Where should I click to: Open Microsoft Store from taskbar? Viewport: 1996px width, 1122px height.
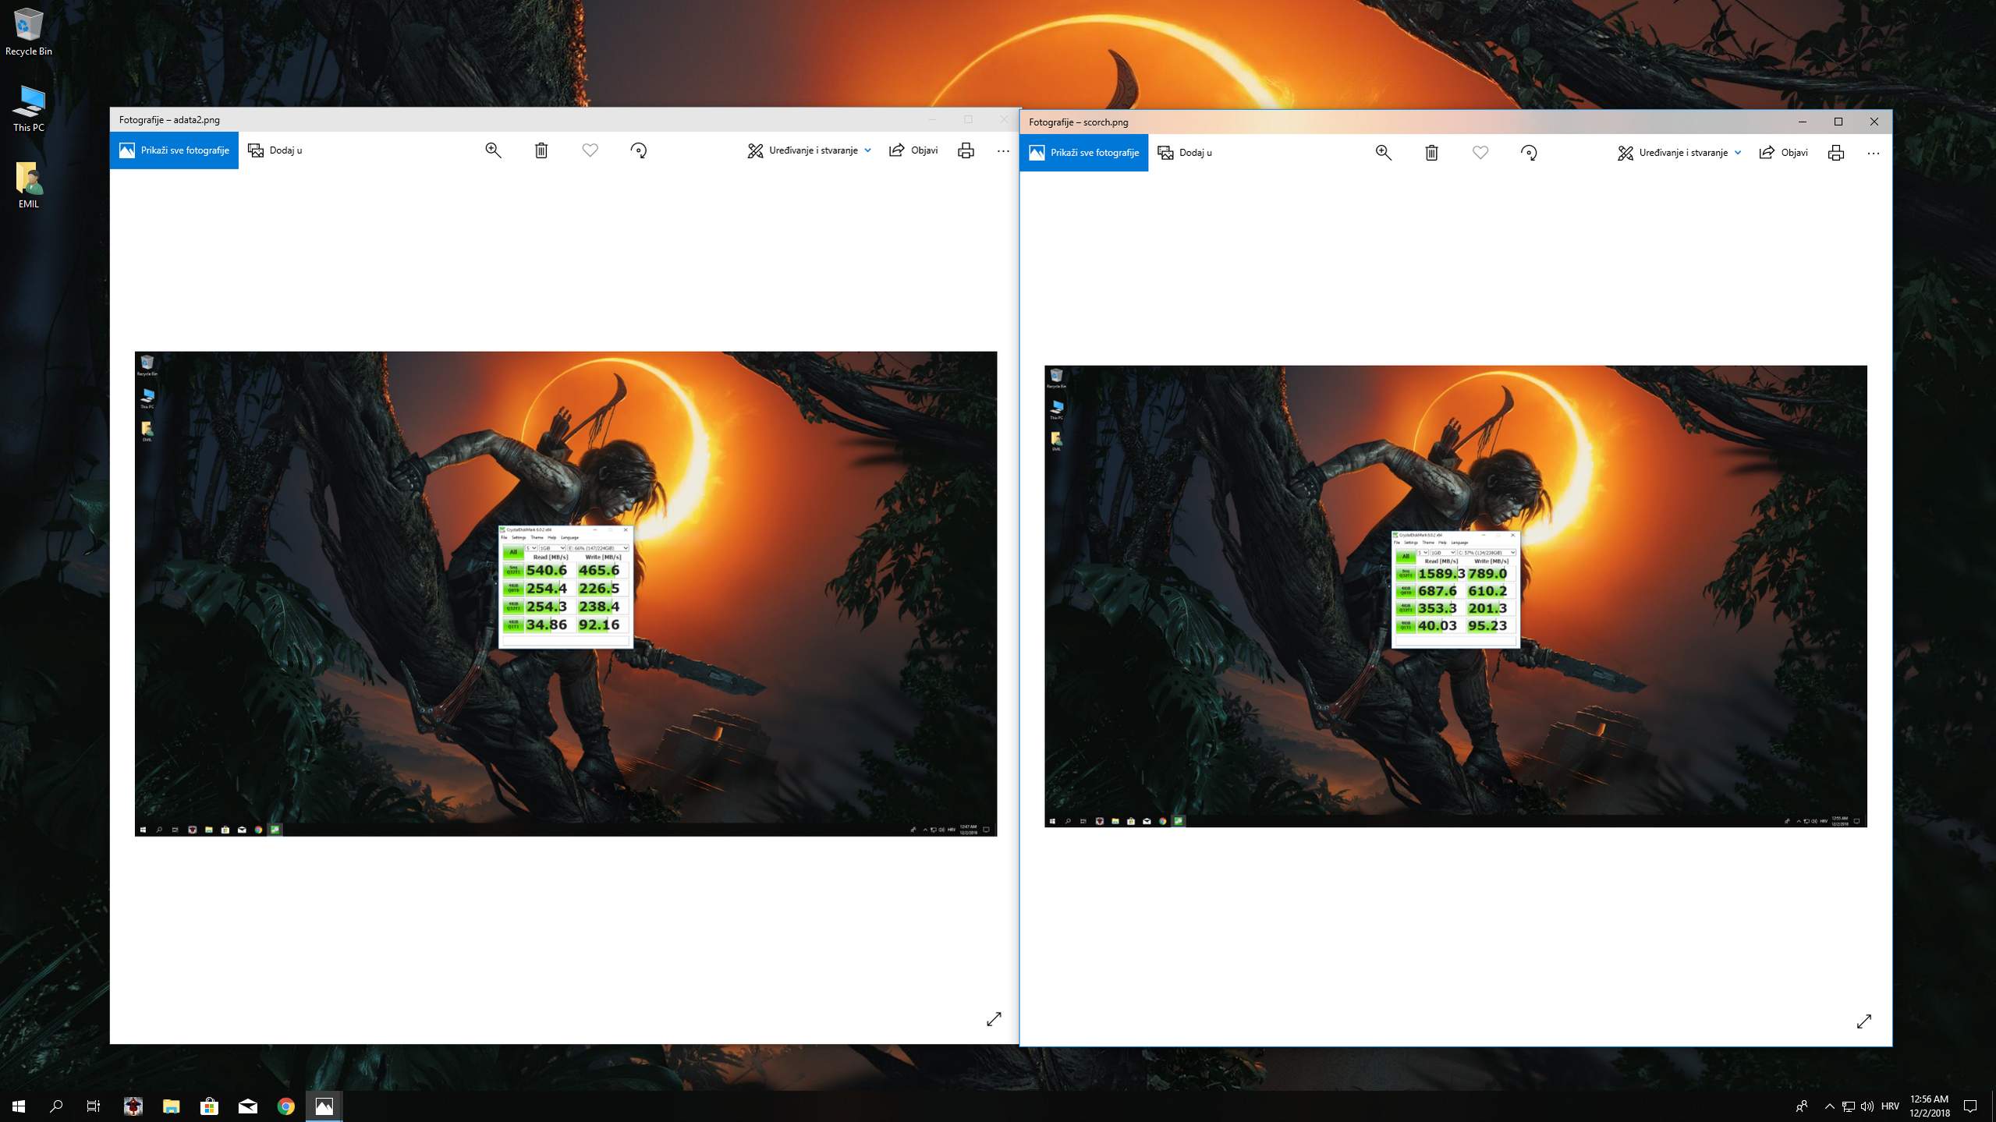[x=209, y=1106]
